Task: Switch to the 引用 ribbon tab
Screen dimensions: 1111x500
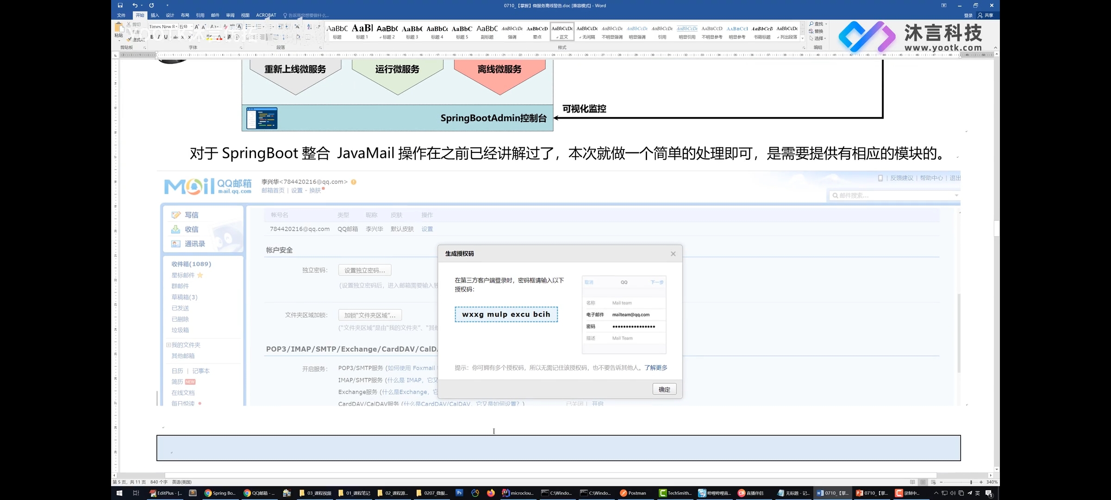Action: pos(200,15)
